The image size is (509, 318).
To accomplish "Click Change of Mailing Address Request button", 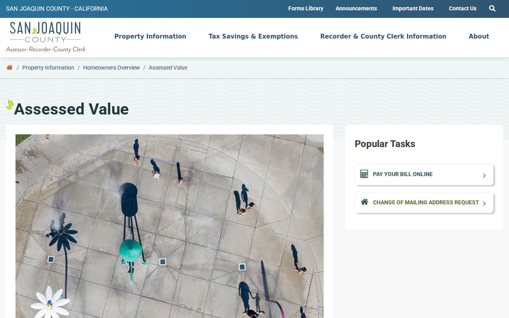I will pos(424,203).
